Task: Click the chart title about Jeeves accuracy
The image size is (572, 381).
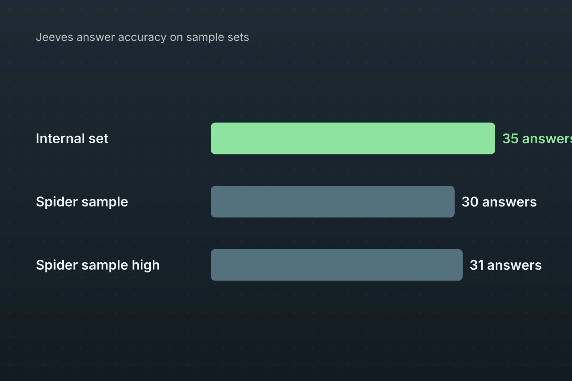Action: 142,37
